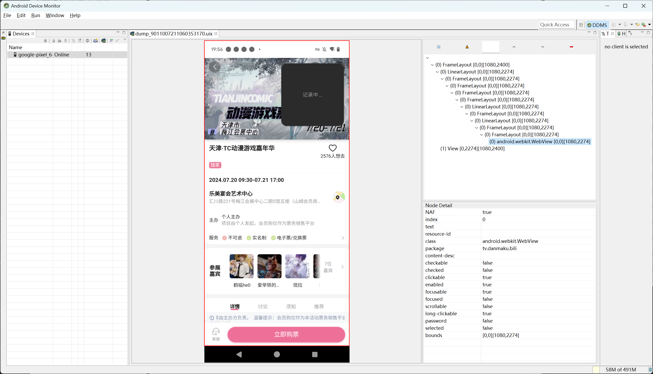The image size is (653, 374).
Task: Click inside the Quick Access field
Action: (x=556, y=25)
